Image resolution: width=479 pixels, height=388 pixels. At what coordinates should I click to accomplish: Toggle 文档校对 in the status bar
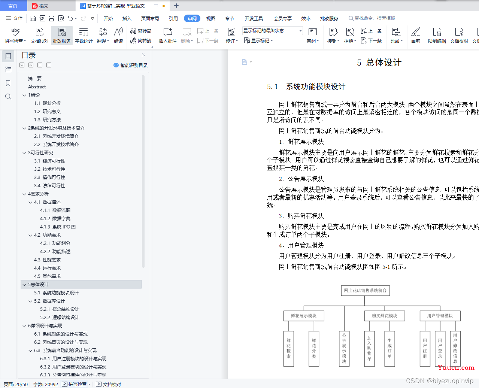point(109,384)
